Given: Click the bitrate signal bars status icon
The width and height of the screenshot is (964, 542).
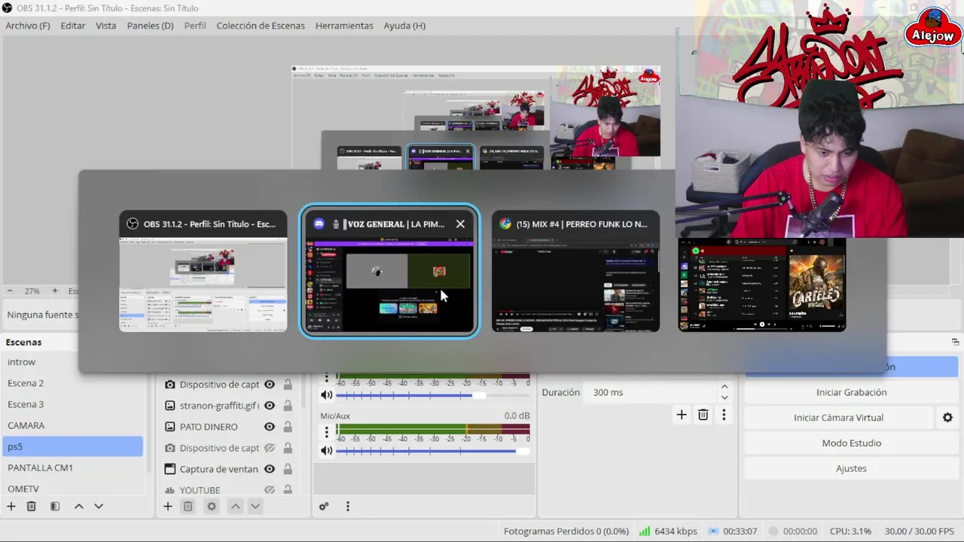Looking at the screenshot, I should (x=644, y=531).
